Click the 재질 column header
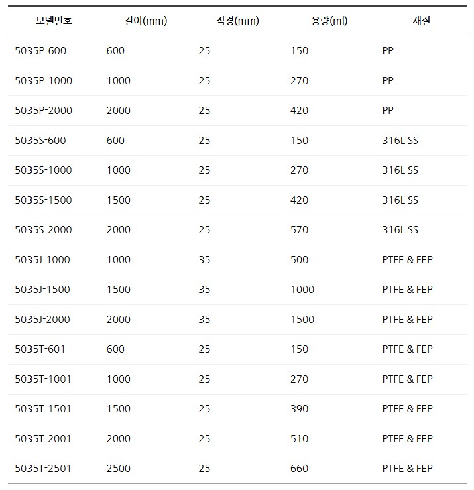 click(421, 21)
